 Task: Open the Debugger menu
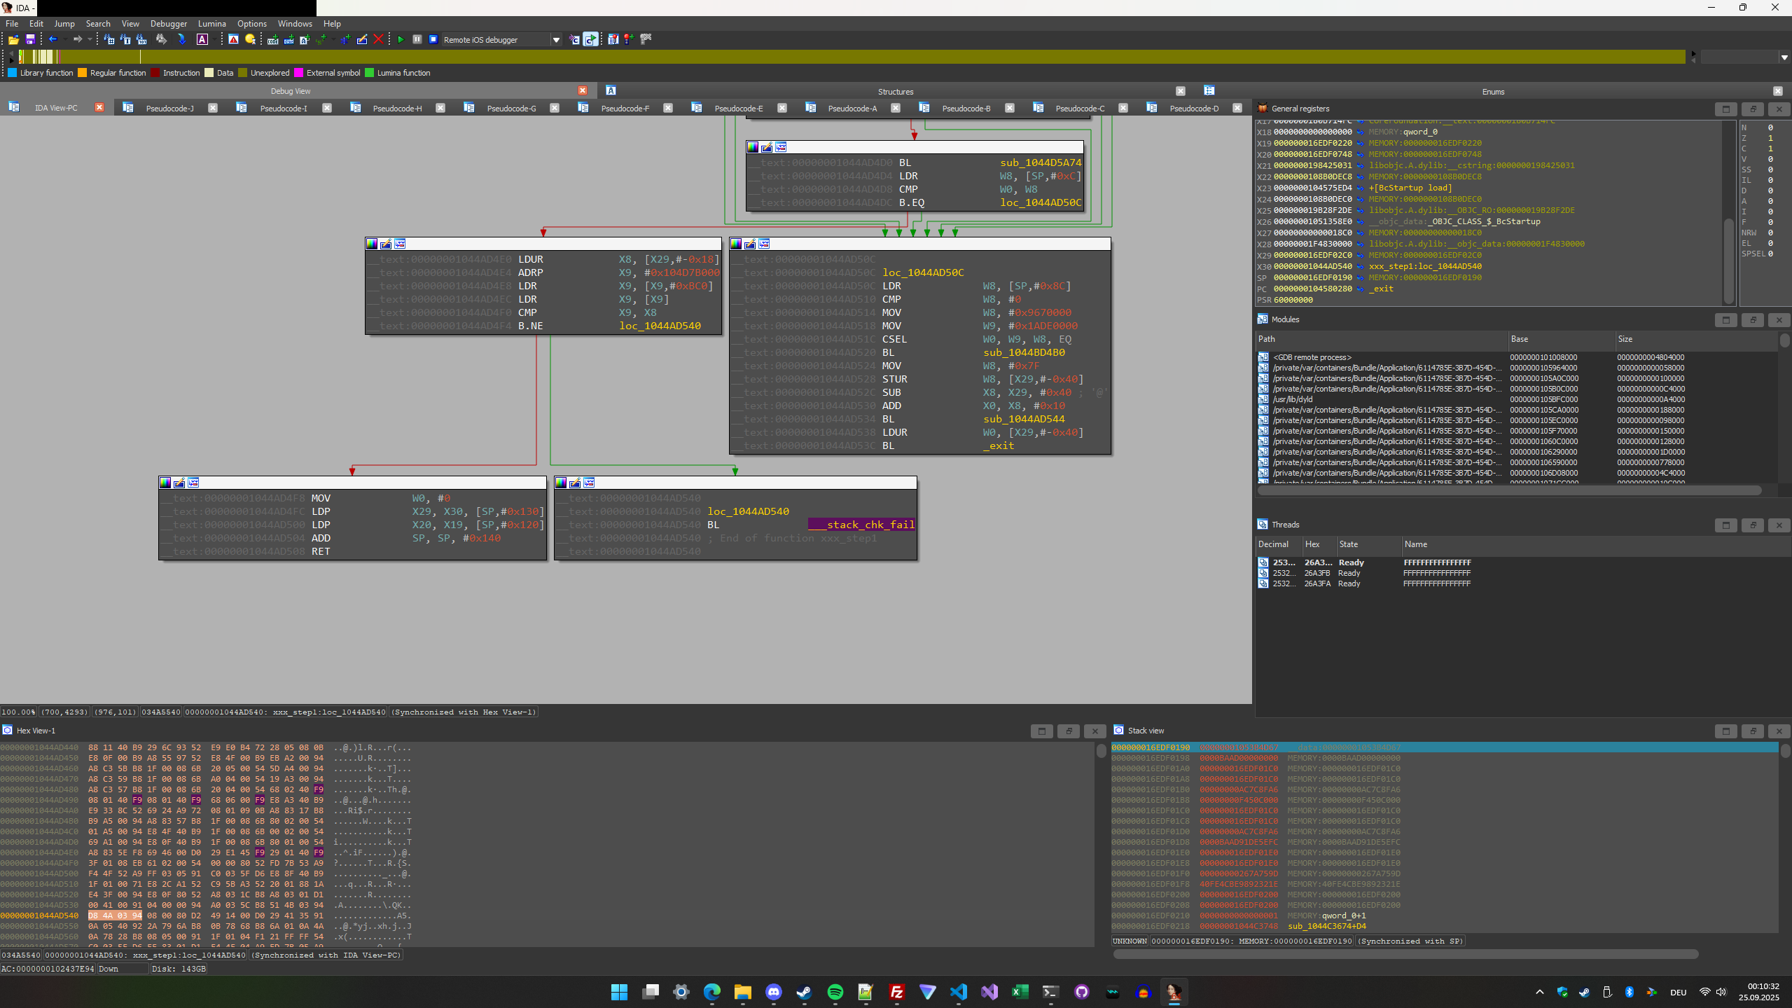168,24
